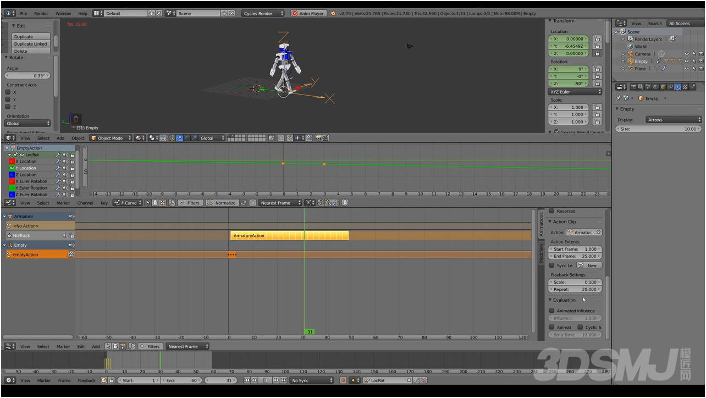This screenshot has width=706, height=398.
Task: Click Z Euler Rotation blue color swatch
Action: (x=12, y=195)
